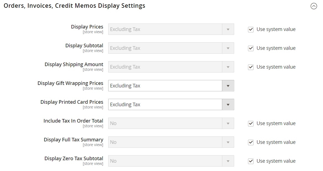Image resolution: width=323 pixels, height=171 pixels.
Task: Click the arrow on Display Gift Wrapping Prices select
Action: point(228,86)
